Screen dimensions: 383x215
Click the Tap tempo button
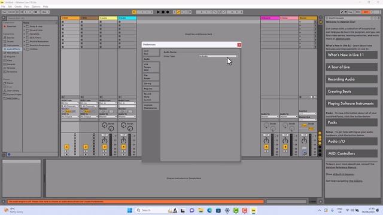(4, 12)
